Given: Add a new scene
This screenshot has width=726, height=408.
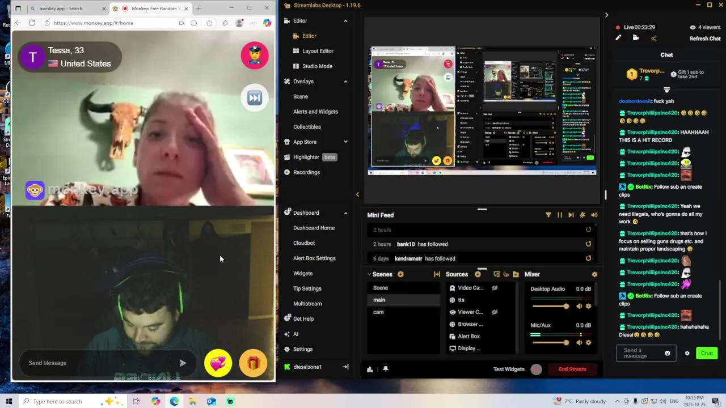Looking at the screenshot, I should [400, 274].
